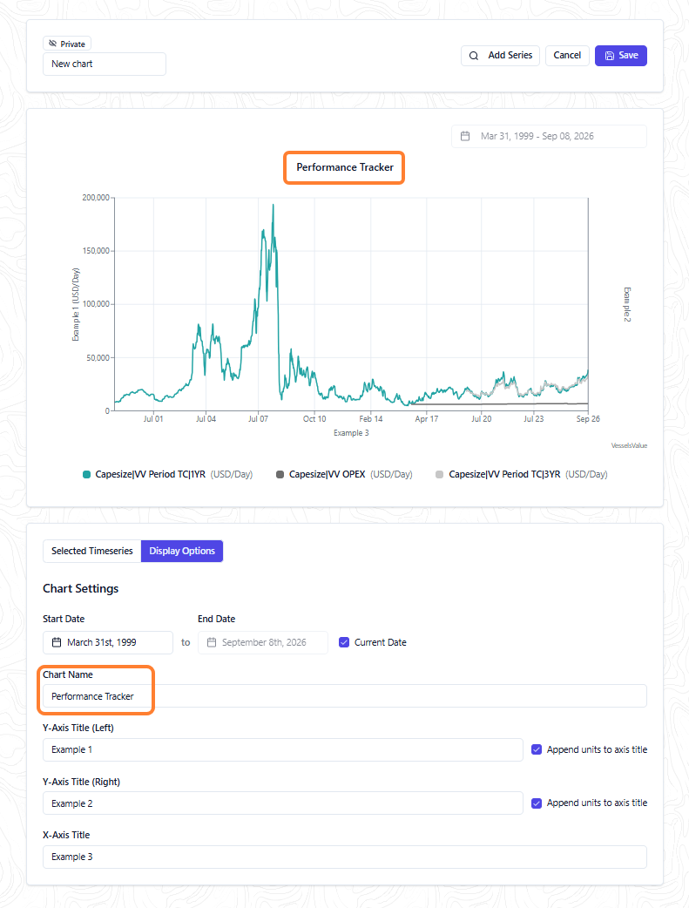Screen dimensions: 689x908
Task: Uncheck Append units for Y-Axis Right
Action: tap(537, 803)
